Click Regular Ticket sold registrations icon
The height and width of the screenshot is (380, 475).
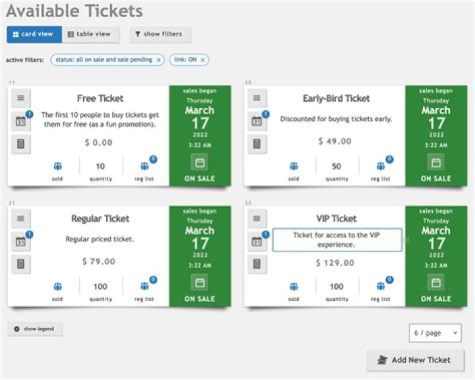click(57, 286)
